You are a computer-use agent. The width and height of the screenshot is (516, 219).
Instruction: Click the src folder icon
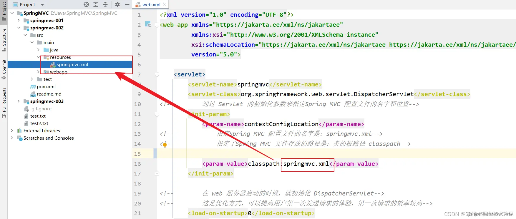[x=33, y=35]
